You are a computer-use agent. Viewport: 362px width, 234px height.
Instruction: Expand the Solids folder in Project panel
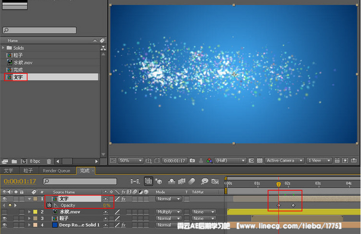tap(3, 48)
